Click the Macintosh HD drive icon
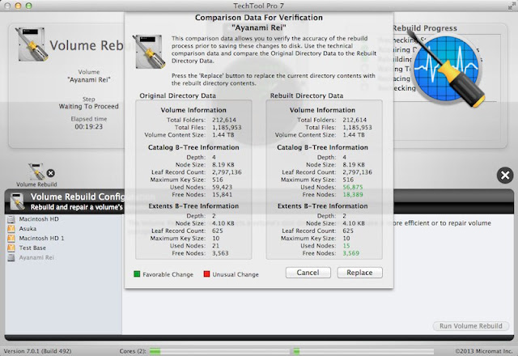Screen dimensions: 518x356 11,219
